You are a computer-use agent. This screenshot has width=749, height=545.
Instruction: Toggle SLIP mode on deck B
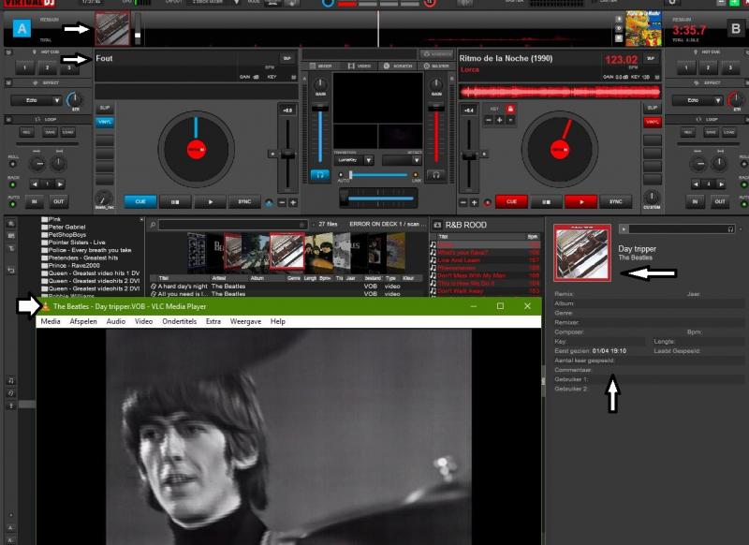click(652, 108)
